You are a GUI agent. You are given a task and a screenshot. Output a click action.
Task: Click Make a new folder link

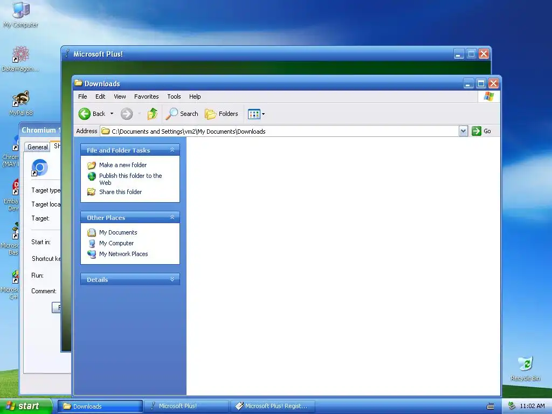point(123,165)
